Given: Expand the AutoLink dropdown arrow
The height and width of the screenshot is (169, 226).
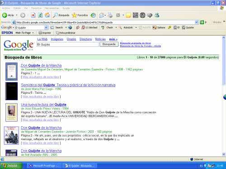Looking at the screenshot, I should click(x=136, y=27).
